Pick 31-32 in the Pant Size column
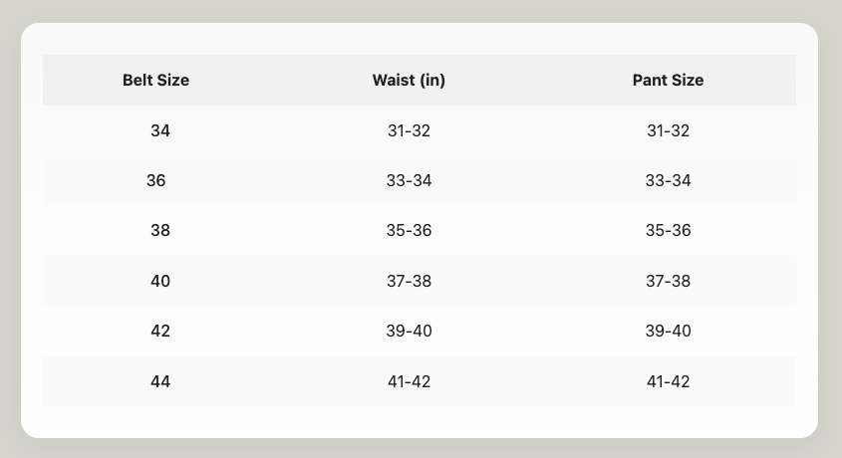The image size is (842, 458). pyautogui.click(x=668, y=130)
